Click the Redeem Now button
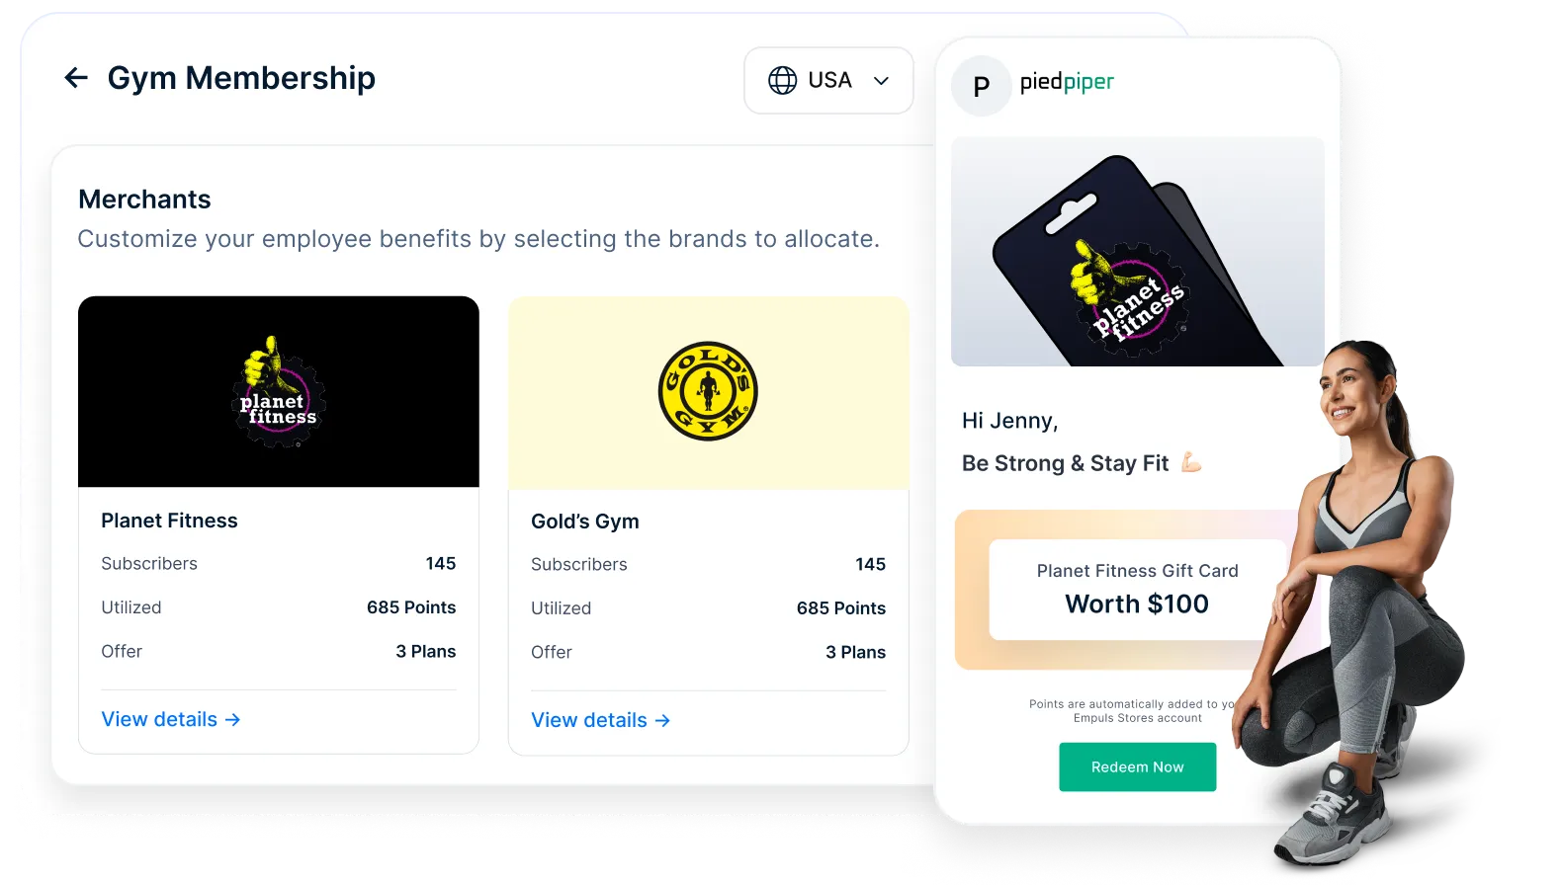1562x885 pixels. tap(1137, 766)
